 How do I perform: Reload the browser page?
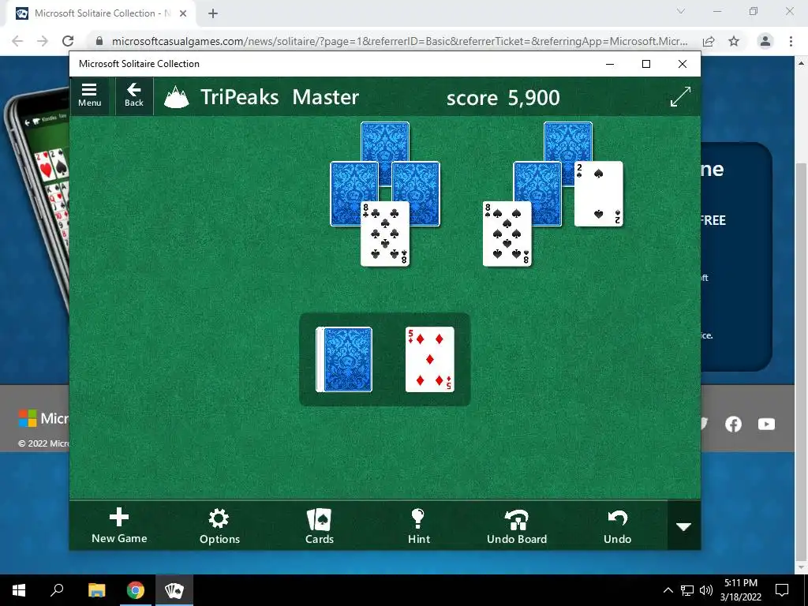pyautogui.click(x=68, y=41)
